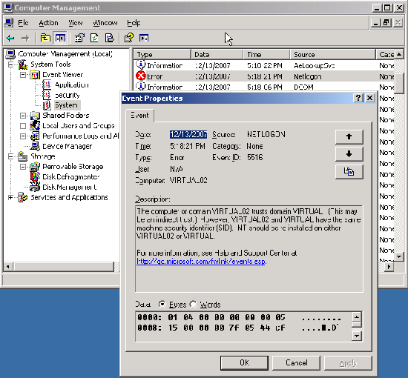Viewport: 408px width, 378px height.
Task: Click scroll up arrow of data bytes box
Action: click(357, 317)
